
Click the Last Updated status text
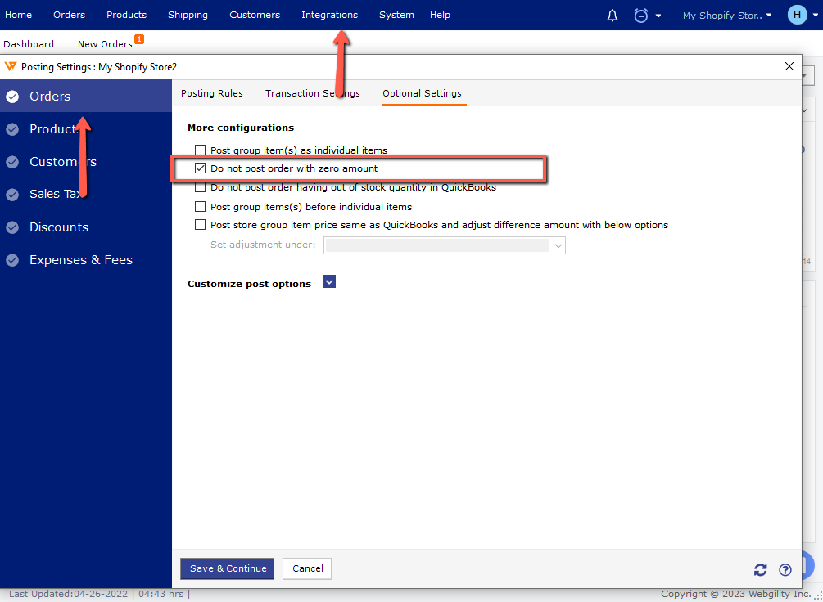tap(99, 594)
